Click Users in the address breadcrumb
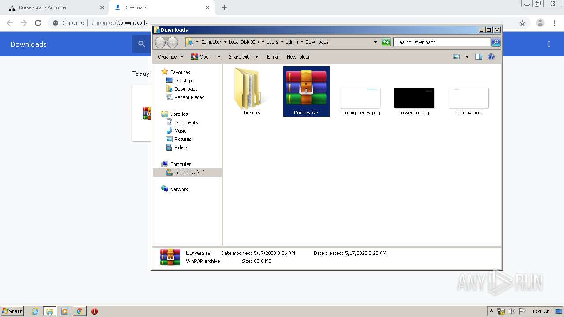This screenshot has width=564, height=317. (272, 42)
